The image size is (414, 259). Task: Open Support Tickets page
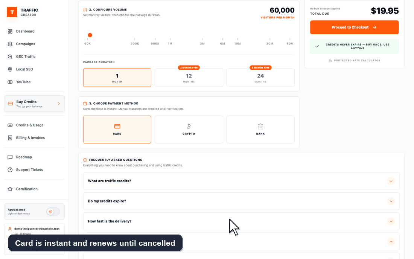[34, 170]
